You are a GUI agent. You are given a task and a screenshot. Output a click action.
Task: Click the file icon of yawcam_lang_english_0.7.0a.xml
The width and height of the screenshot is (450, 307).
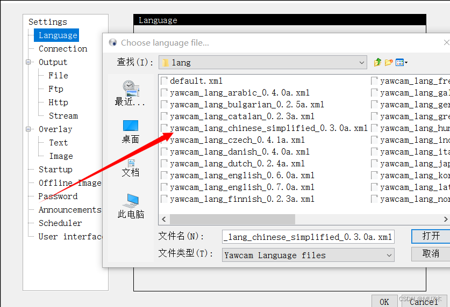[165, 187]
